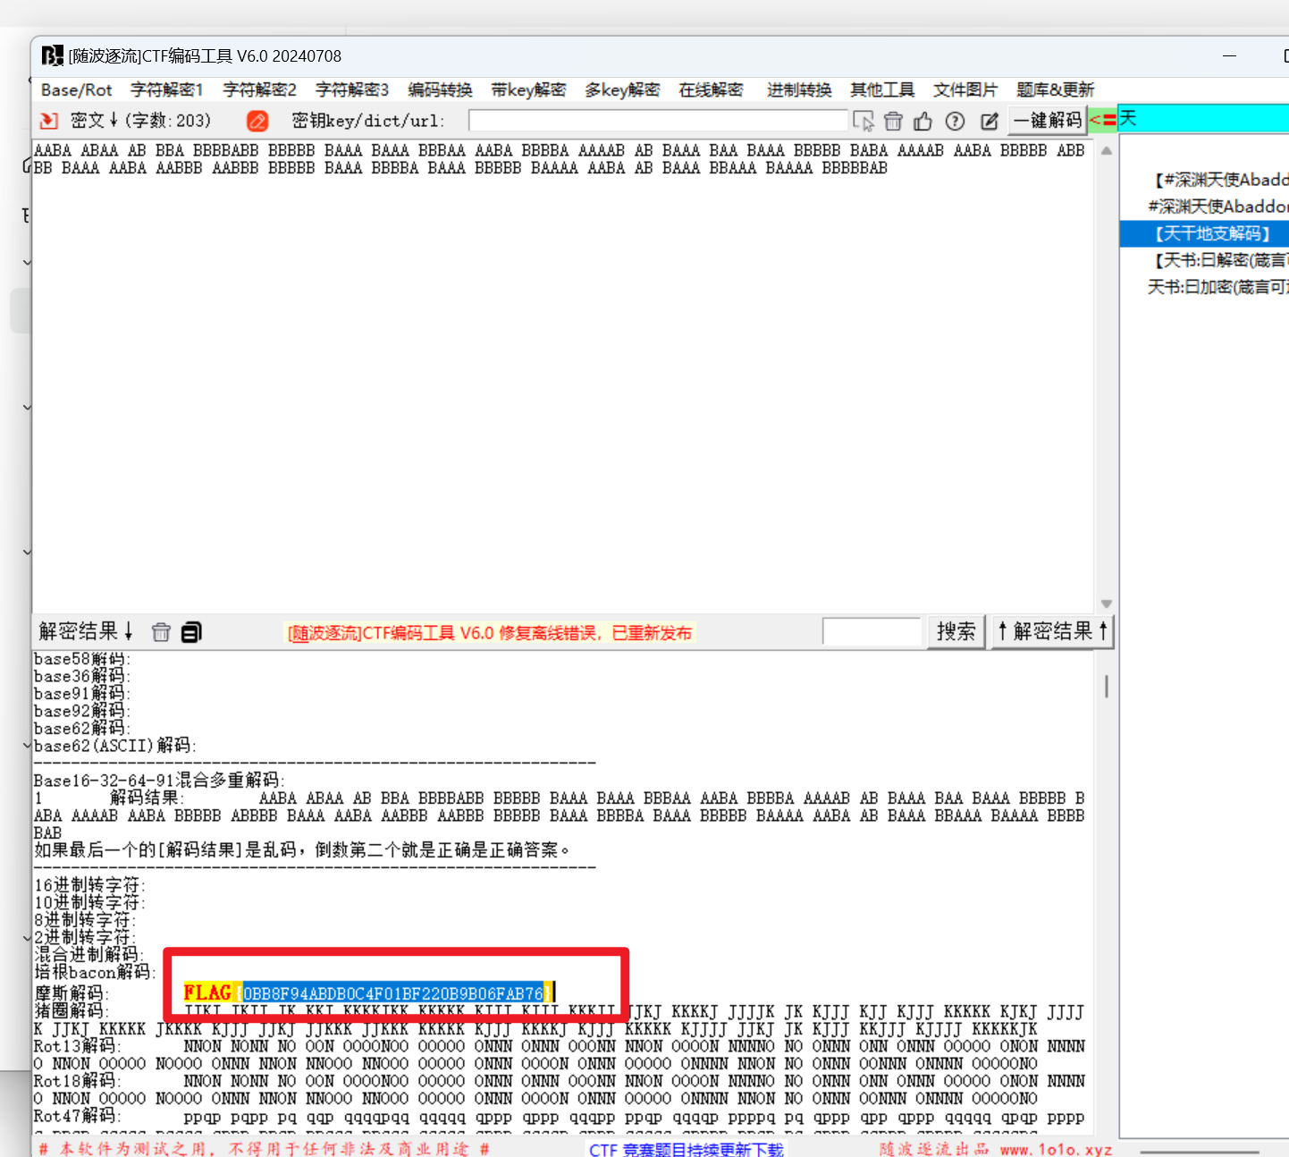Viewport: 1289px width, 1157px height.
Task: Click the Rot13解码 result label
Action: tap(77, 1046)
